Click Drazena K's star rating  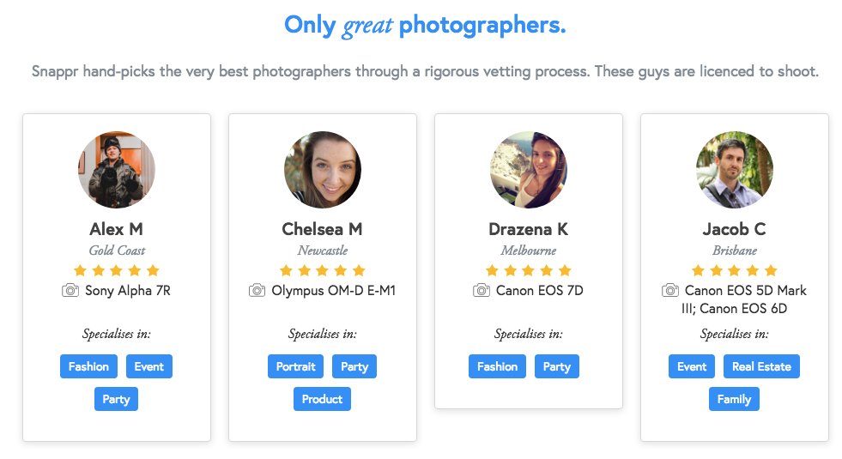pyautogui.click(x=529, y=270)
